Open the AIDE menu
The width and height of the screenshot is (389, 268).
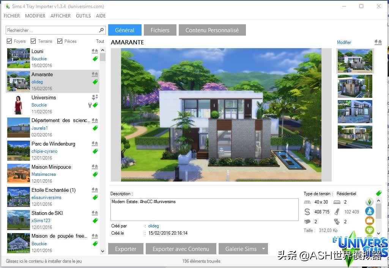(x=101, y=16)
